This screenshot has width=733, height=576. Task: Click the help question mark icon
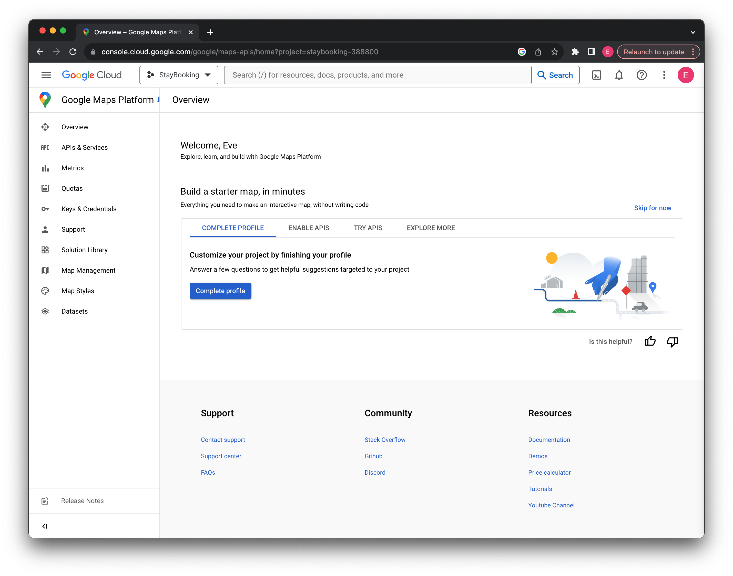642,75
